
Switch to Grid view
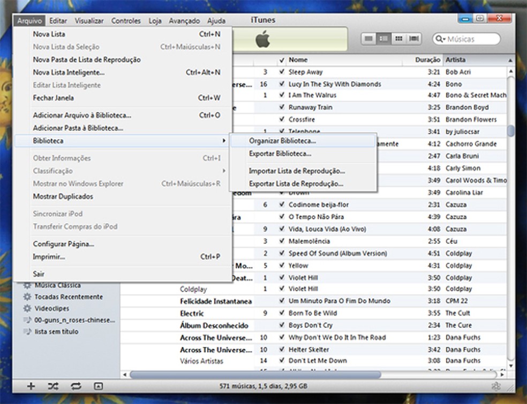click(398, 39)
